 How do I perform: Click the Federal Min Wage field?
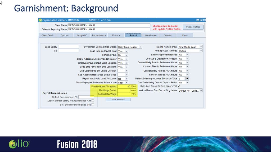(127, 94)
